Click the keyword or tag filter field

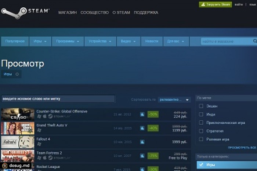pos(58,99)
